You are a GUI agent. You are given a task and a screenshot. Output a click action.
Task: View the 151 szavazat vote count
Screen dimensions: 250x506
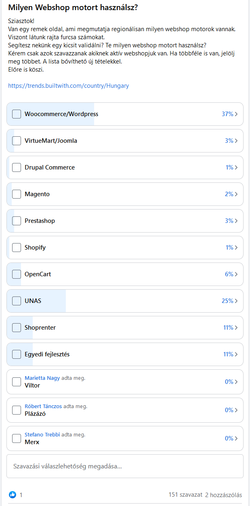tap(185, 495)
